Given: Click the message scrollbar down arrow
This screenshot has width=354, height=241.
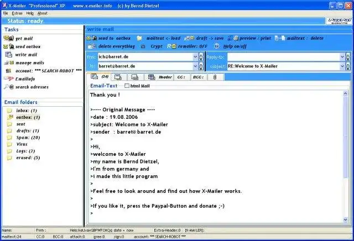Looking at the screenshot, I should click(x=345, y=219).
